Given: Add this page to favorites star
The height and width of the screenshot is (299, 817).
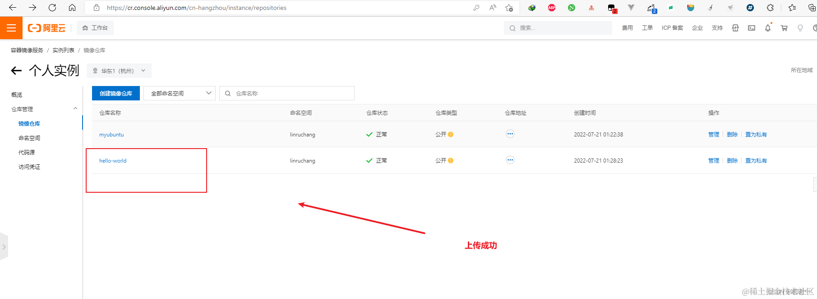Looking at the screenshot, I should (509, 8).
